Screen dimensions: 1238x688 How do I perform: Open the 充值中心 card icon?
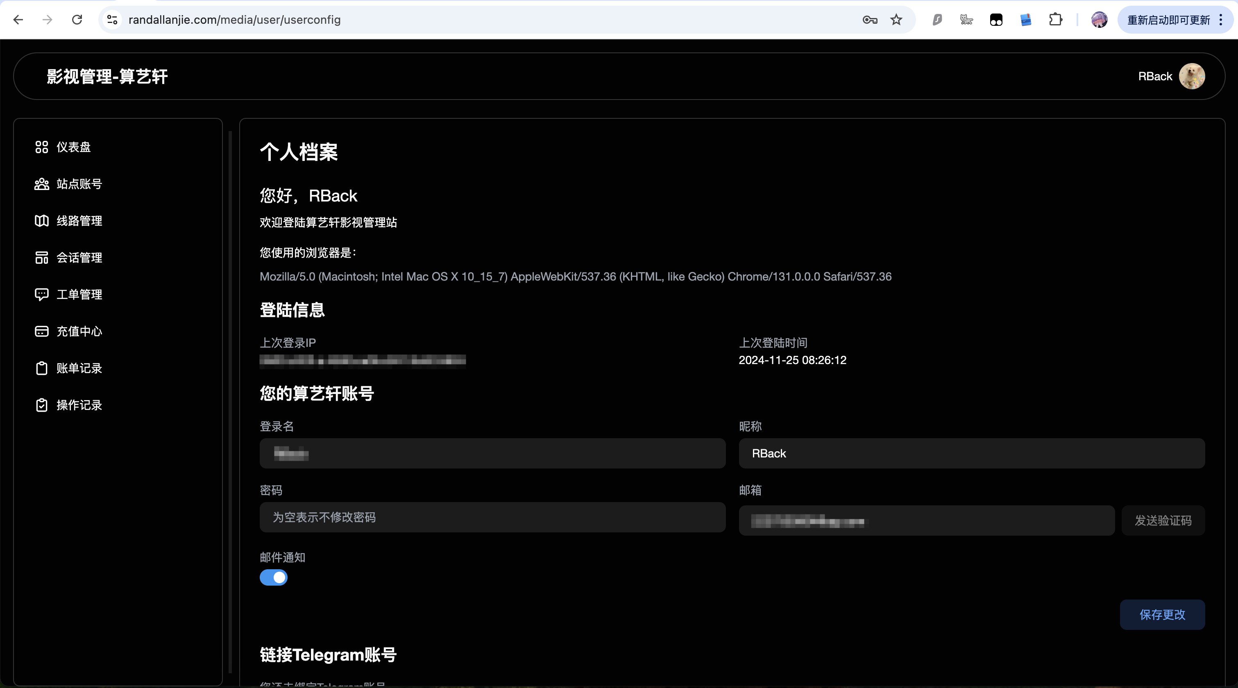[x=42, y=331]
